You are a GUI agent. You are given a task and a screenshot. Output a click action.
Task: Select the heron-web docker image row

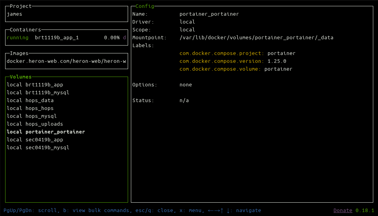[x=66, y=61]
